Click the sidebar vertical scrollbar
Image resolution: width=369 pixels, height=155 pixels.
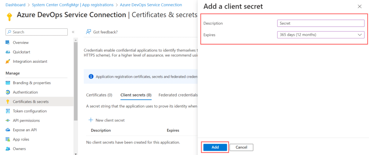[76, 81]
